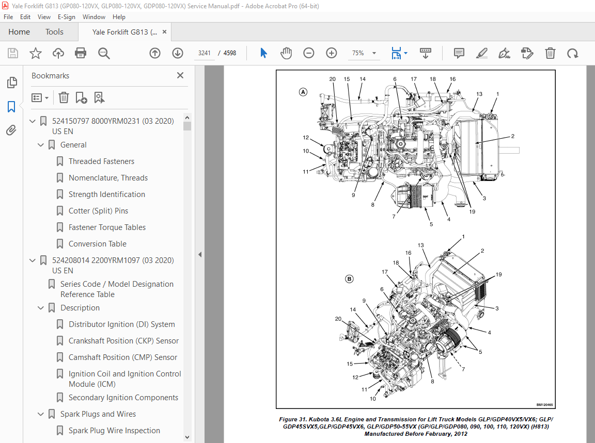Image resolution: width=595 pixels, height=443 pixels.
Task: Click the Fit page width icon
Action: point(396,53)
